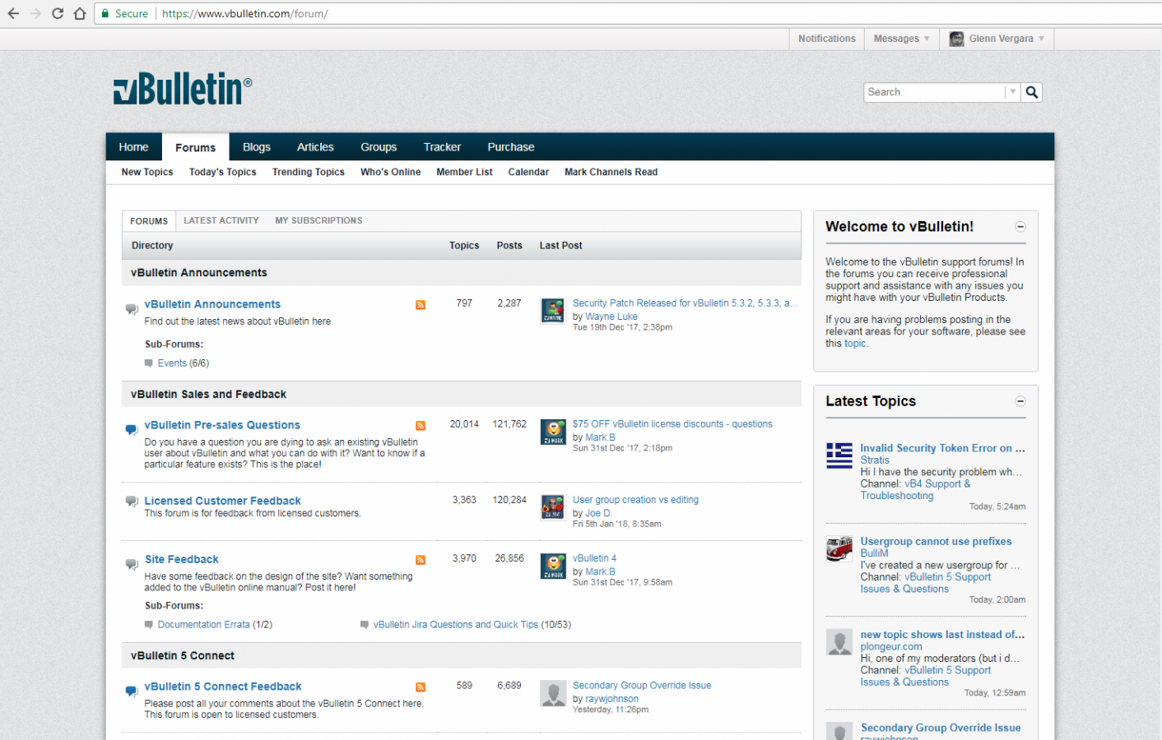Screen dimensions: 1162x740
Task: Click plongeur.com default avatar
Action: (839, 642)
